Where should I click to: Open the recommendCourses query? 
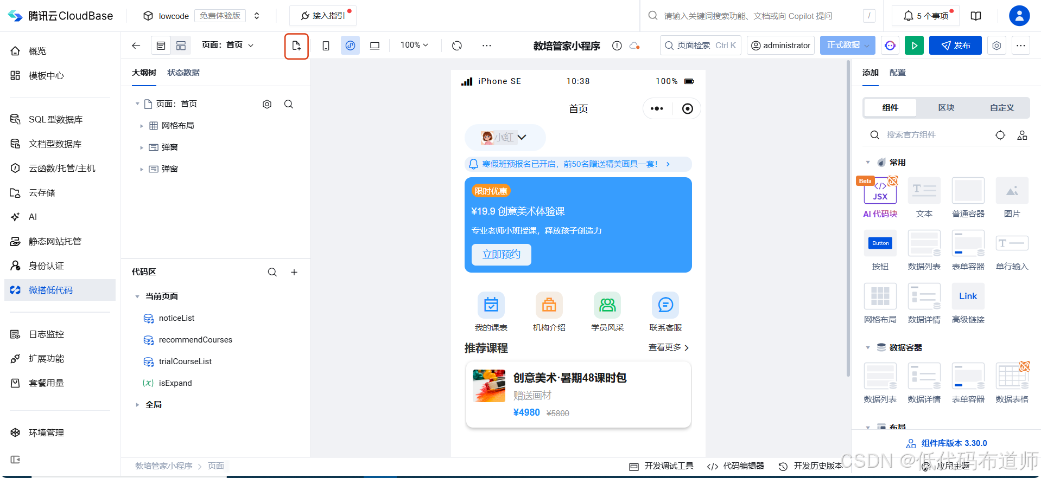[195, 340]
